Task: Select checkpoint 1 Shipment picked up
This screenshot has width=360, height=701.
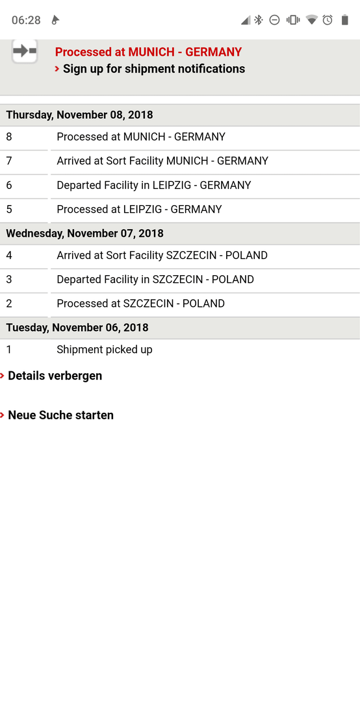Action: [x=180, y=350]
